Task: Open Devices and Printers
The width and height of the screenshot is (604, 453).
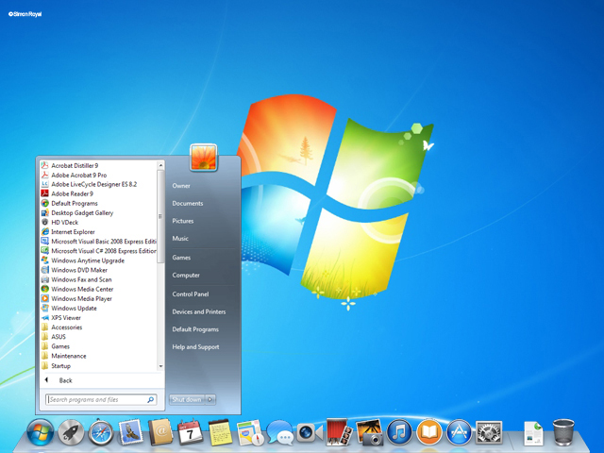Action: [199, 311]
